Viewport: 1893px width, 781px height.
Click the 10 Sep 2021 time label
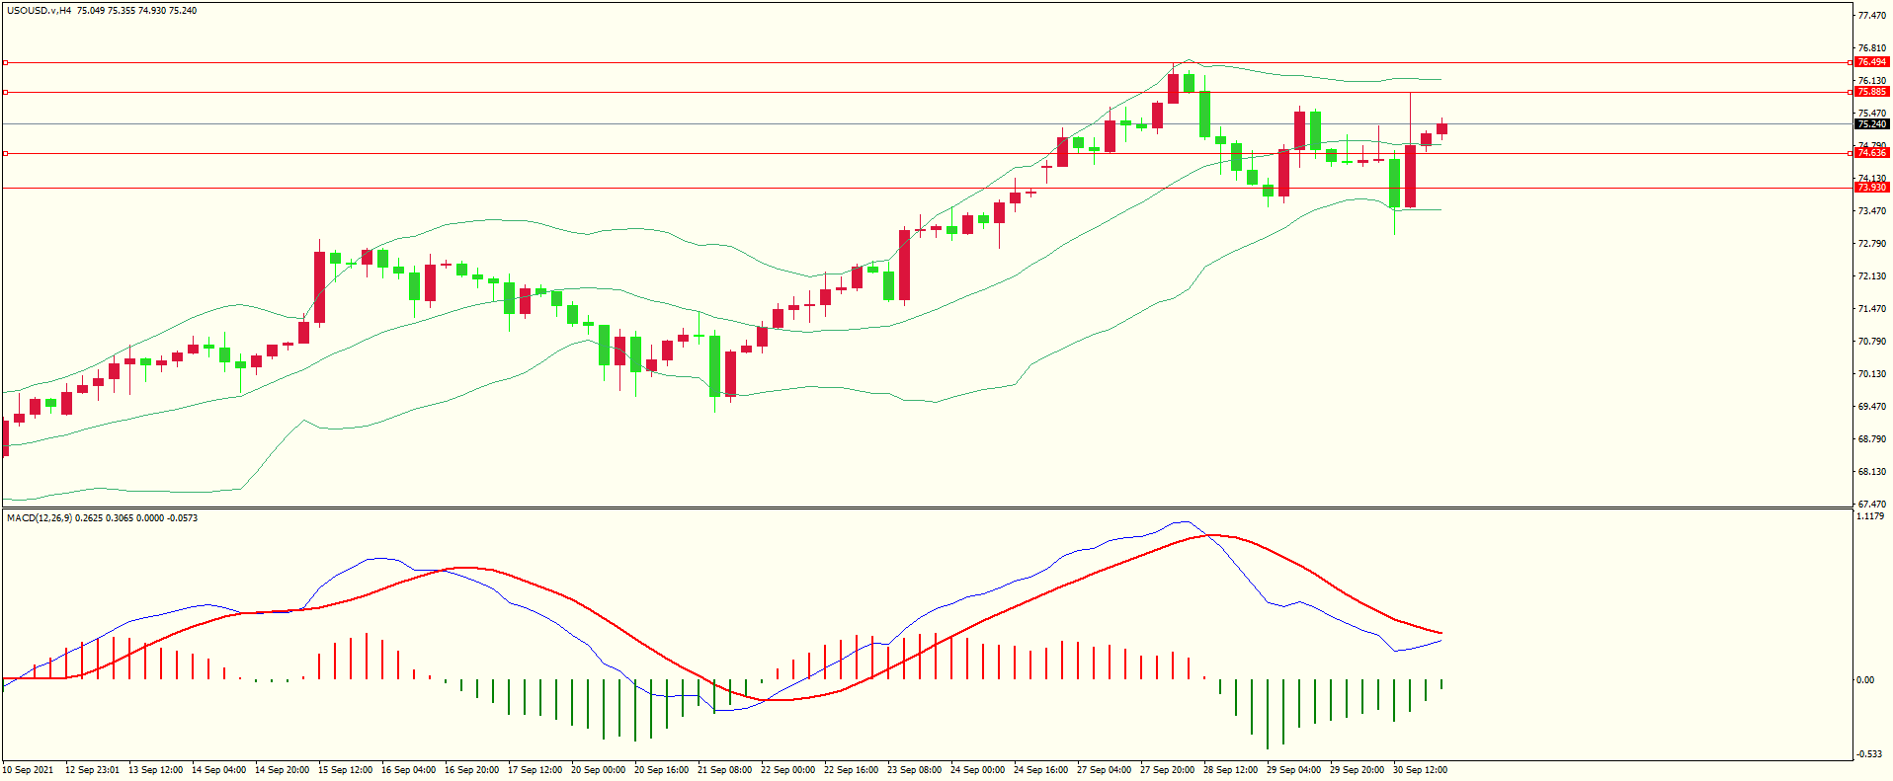tap(29, 770)
